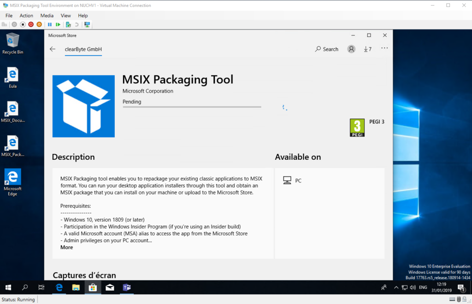Click the lock icon in VM status bar
The width and height of the screenshot is (472, 304).
pyautogui.click(x=465, y=299)
